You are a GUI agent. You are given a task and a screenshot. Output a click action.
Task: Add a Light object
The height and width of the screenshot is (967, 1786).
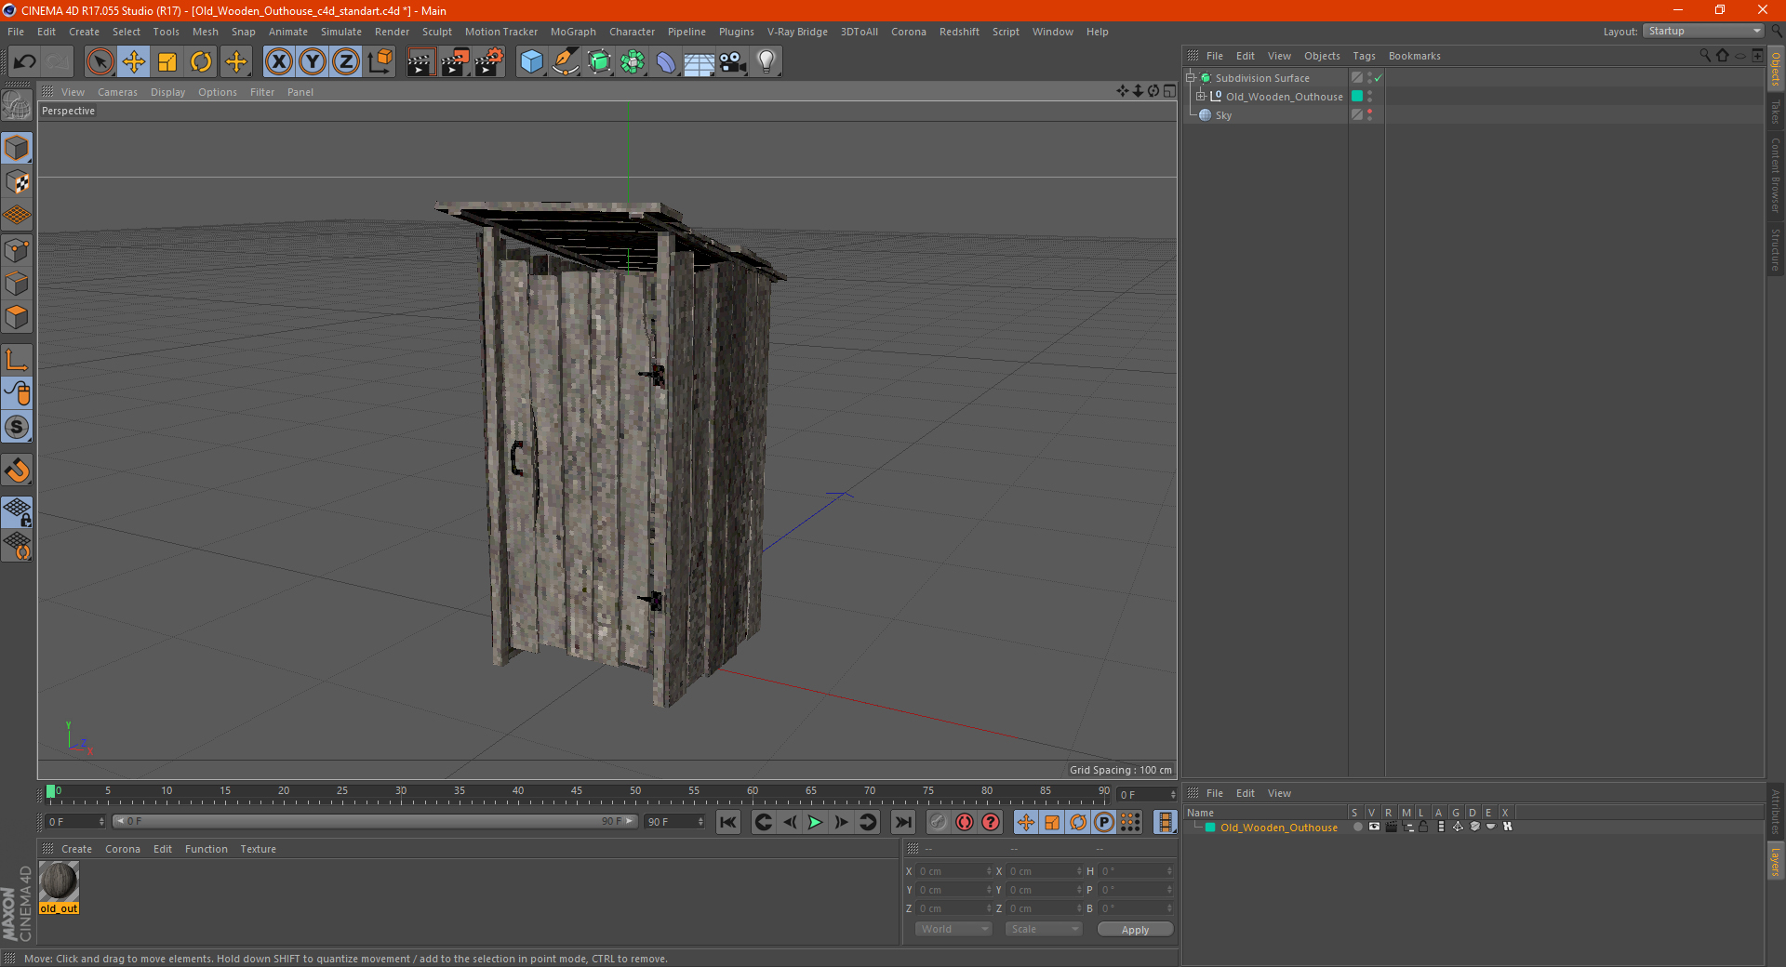coord(766,62)
